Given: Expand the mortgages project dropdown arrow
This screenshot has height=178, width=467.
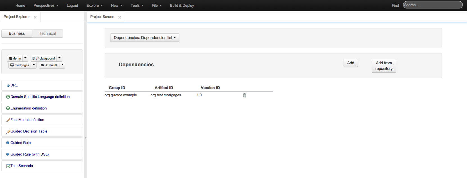Looking at the screenshot, I should (34, 65).
